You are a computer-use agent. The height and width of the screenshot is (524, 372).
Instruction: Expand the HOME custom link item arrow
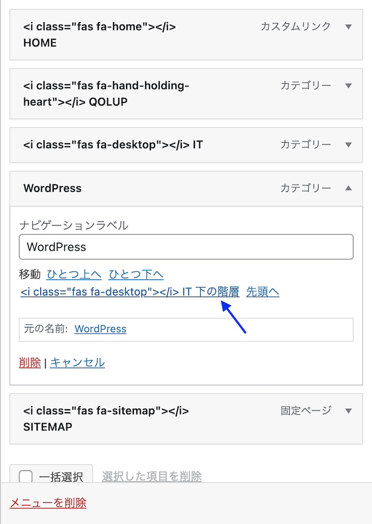point(348,27)
